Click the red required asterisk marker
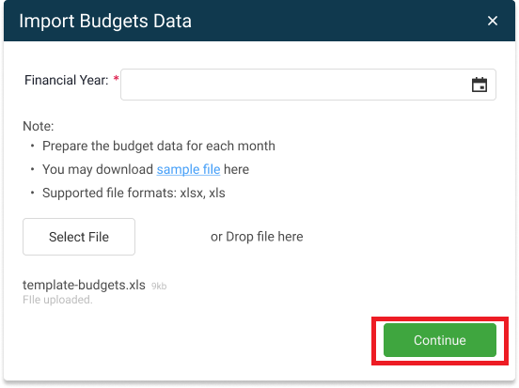Image resolution: width=519 pixels, height=388 pixels. pyautogui.click(x=117, y=78)
